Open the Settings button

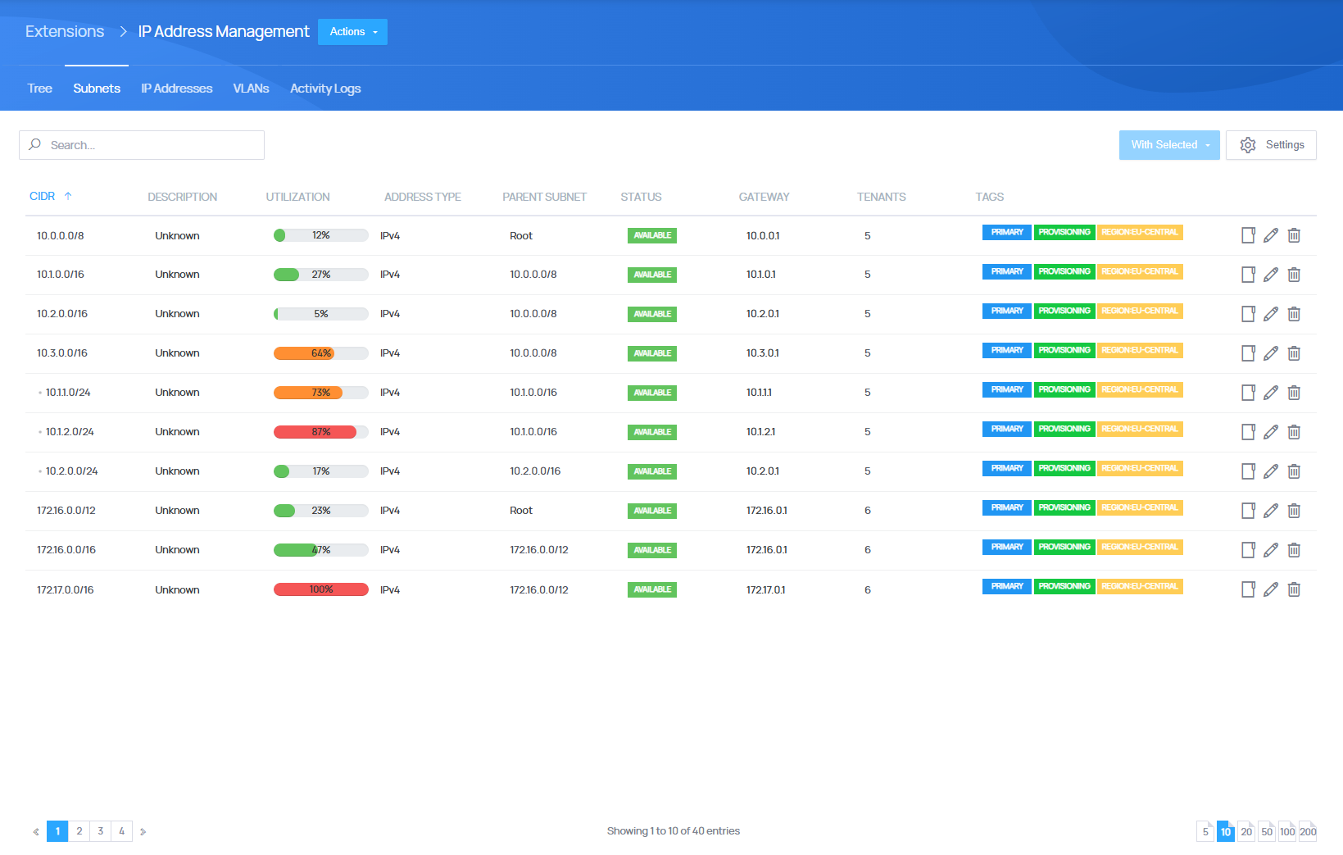(1271, 145)
